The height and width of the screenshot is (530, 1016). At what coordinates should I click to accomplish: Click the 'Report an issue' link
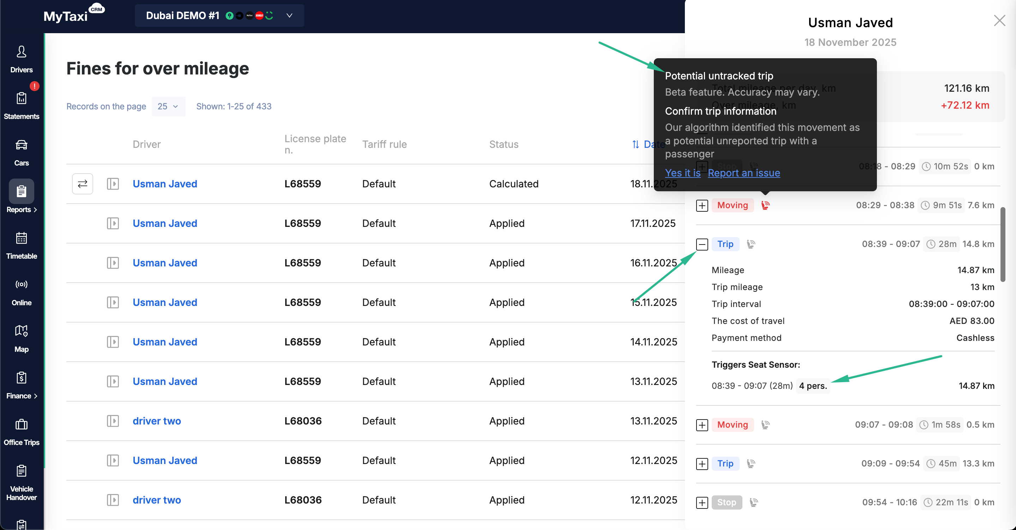[x=744, y=173]
